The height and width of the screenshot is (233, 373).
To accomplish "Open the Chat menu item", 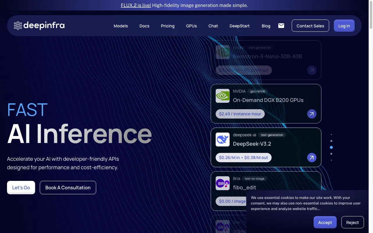I will click(x=213, y=26).
